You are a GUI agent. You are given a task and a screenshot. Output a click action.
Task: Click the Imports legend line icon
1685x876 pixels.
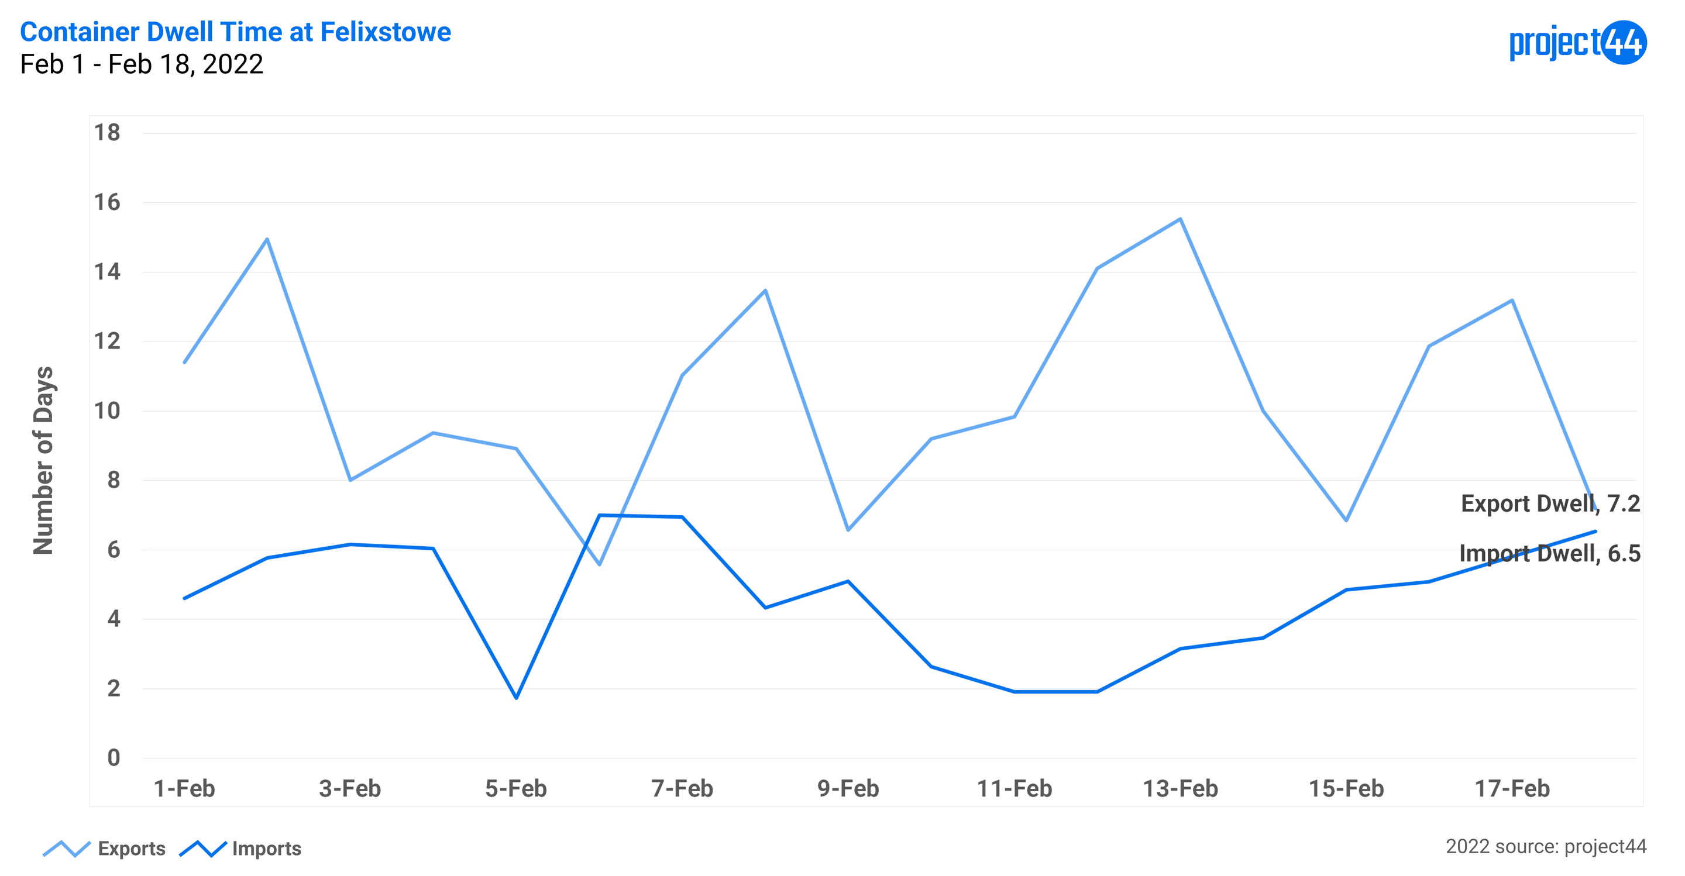[203, 849]
